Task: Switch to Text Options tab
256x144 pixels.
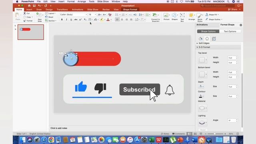Action: click(230, 31)
